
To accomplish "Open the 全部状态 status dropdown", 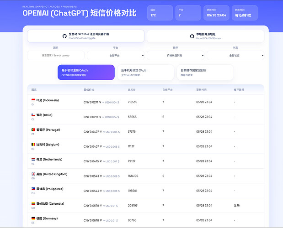I will coord(235,56).
